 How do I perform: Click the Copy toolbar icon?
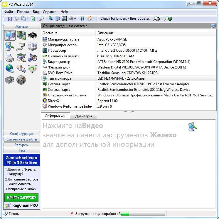23,19
